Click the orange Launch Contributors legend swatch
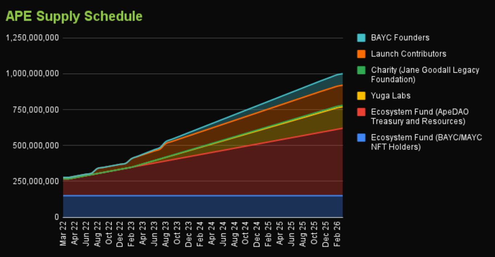The image size is (495, 257). click(361, 54)
